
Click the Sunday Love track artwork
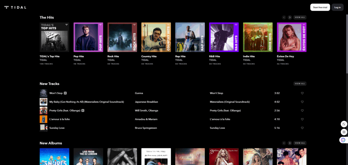pos(43,128)
